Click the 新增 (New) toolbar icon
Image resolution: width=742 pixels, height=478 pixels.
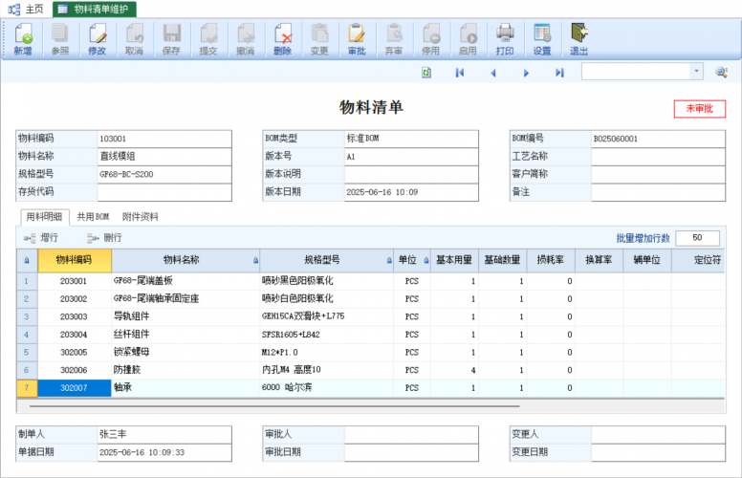[22, 38]
